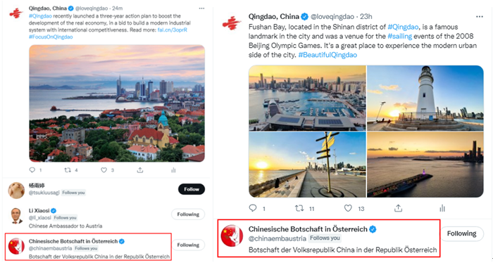
Task: Toggle Following for Li Xiaosi
Action: (188, 214)
